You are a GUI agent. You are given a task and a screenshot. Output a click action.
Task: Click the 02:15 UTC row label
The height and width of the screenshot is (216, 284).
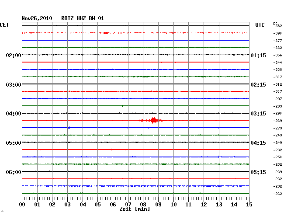coord(258,85)
